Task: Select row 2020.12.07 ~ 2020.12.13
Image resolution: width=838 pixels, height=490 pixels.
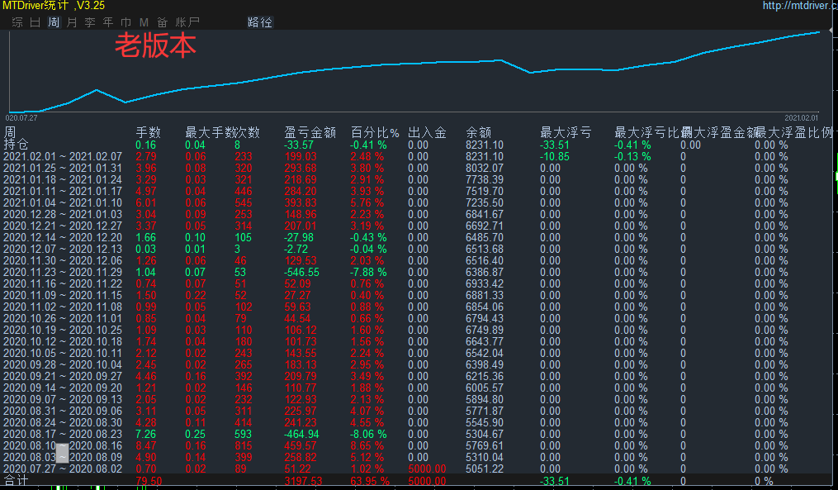Action: coord(63,250)
